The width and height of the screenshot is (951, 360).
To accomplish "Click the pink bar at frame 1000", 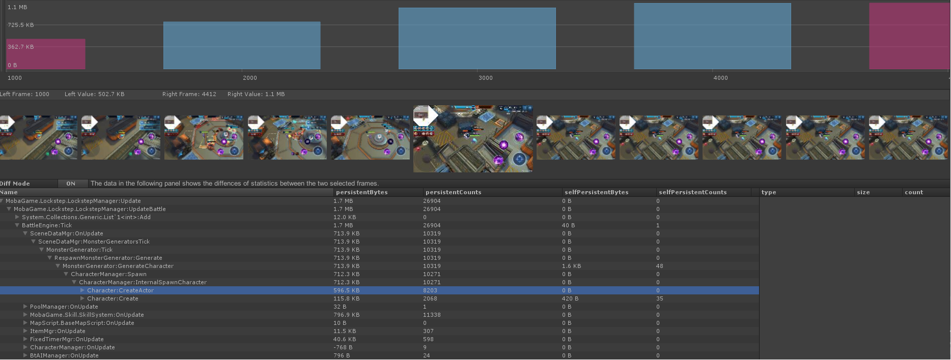I will tap(46, 54).
